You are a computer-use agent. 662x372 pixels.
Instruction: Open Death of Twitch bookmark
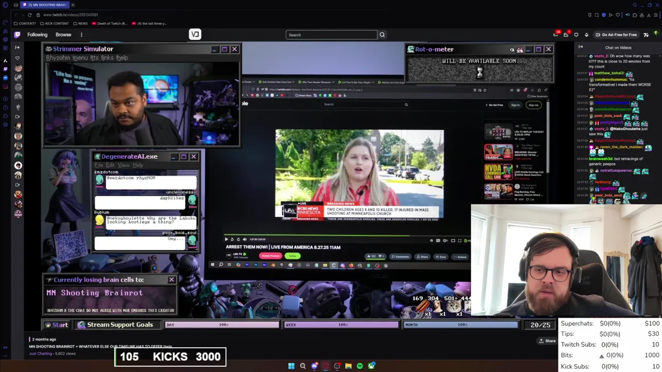[110, 23]
